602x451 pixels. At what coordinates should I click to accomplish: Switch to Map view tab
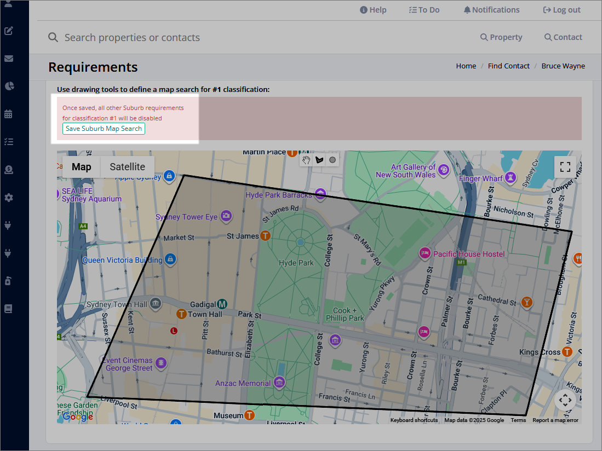[82, 167]
